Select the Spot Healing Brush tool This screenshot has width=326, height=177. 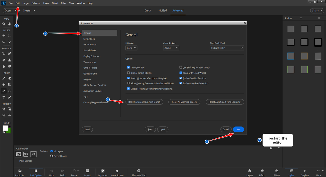pyautogui.click(x=9, y=54)
